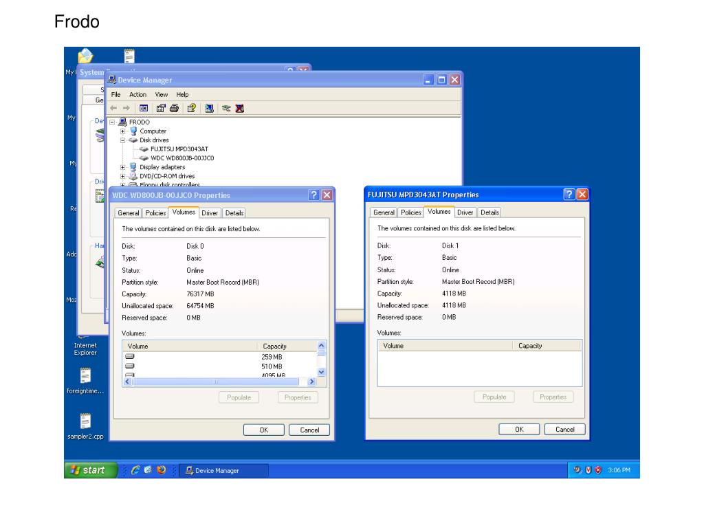
Task: Expand the Display adapters node
Action: point(122,167)
